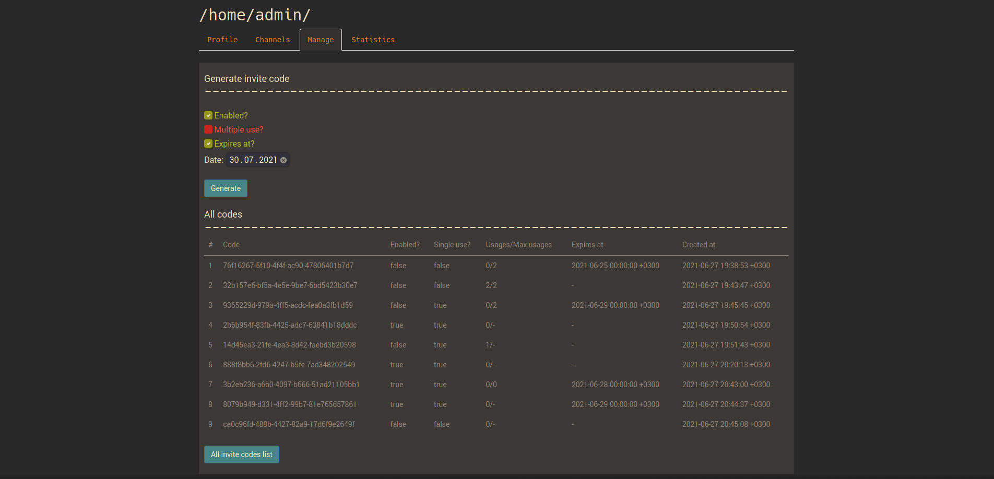Open the Profile tab
This screenshot has width=994, height=479.
click(222, 40)
